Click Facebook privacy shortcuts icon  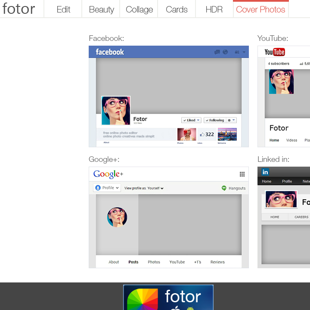tap(237, 52)
